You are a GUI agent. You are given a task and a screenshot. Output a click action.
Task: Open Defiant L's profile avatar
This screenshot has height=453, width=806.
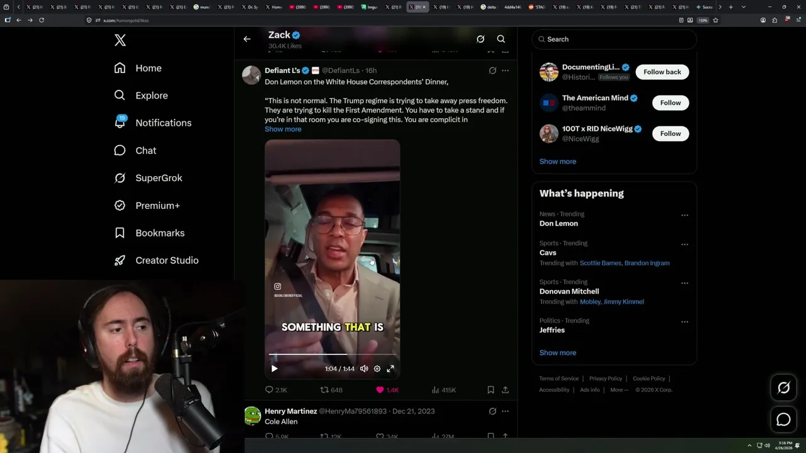point(252,75)
